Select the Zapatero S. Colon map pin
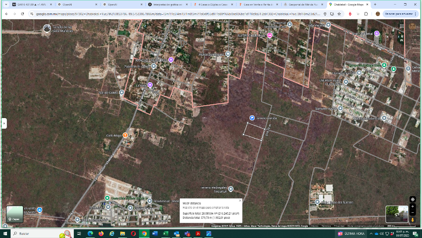The height and width of the screenshot is (238, 422). pos(154,66)
